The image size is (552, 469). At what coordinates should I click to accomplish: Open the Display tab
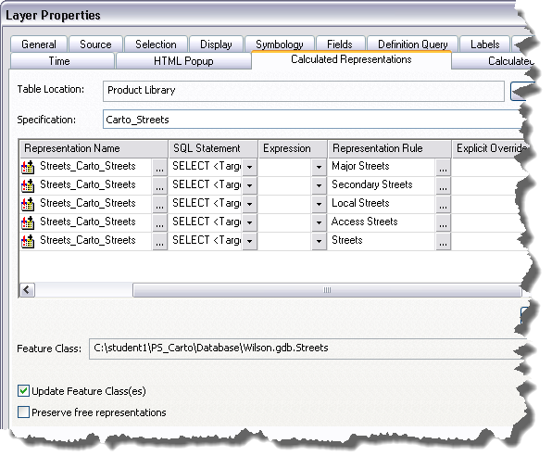tap(216, 44)
